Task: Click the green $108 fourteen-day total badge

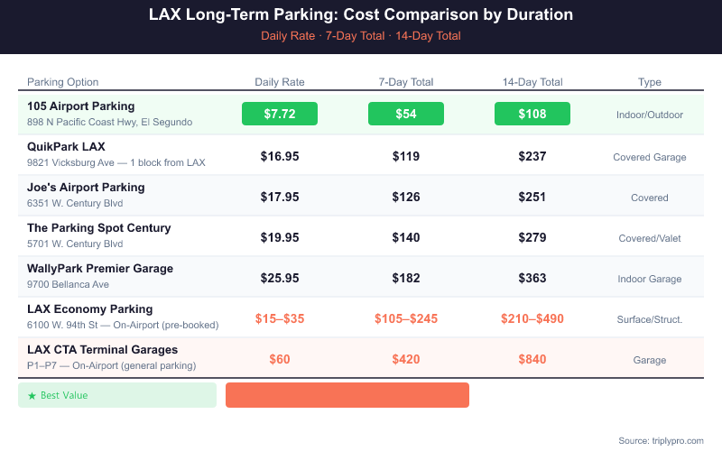Action: [532, 115]
